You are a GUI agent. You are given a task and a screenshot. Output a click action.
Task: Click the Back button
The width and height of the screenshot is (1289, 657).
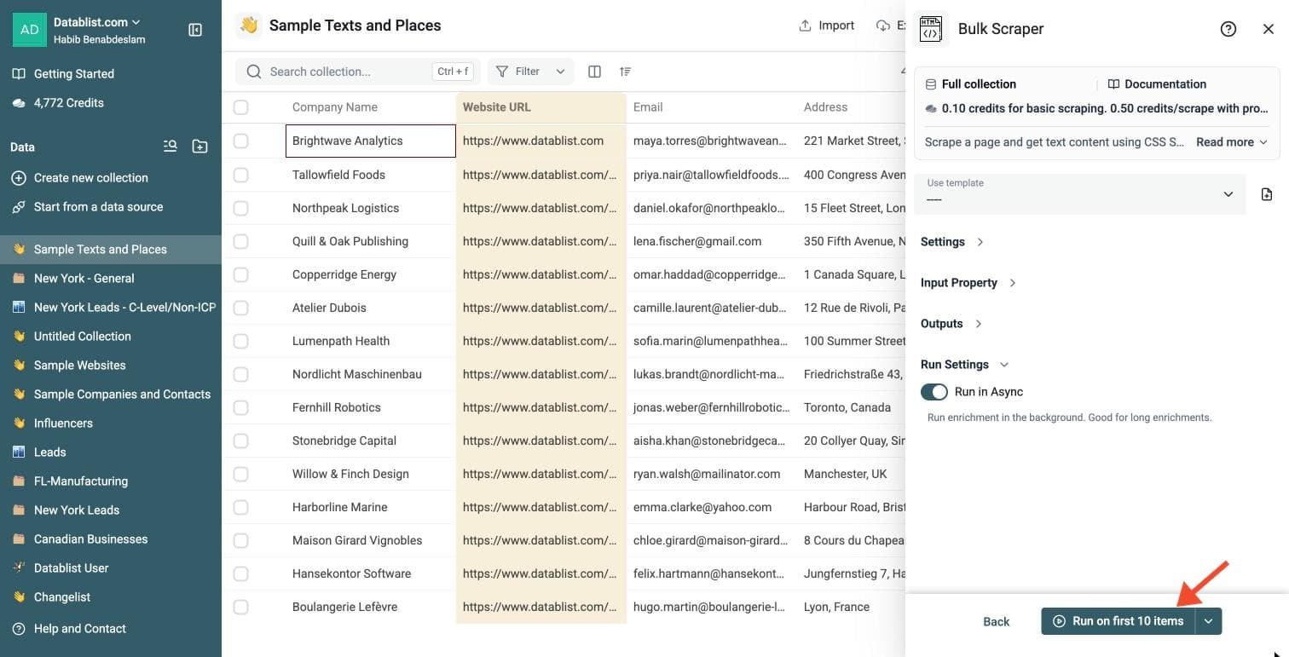(996, 622)
